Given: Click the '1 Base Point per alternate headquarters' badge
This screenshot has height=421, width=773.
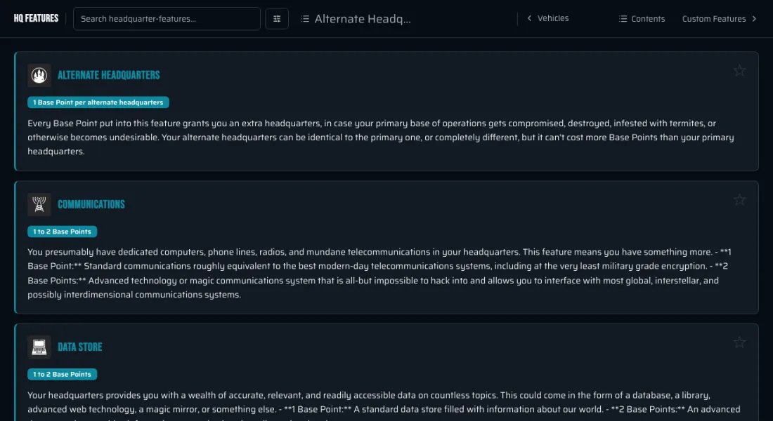Looking at the screenshot, I should coord(98,102).
